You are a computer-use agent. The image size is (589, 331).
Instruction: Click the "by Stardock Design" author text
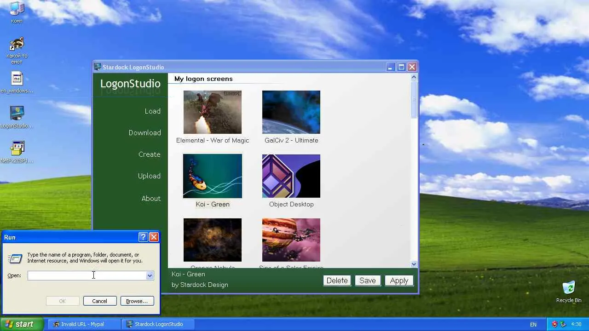click(x=200, y=285)
